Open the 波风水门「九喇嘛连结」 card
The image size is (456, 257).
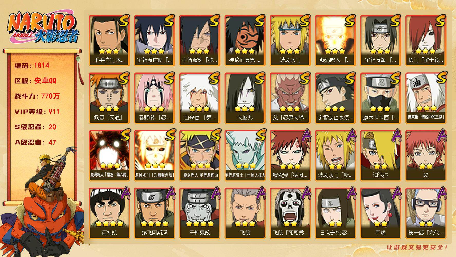[x=154, y=156]
